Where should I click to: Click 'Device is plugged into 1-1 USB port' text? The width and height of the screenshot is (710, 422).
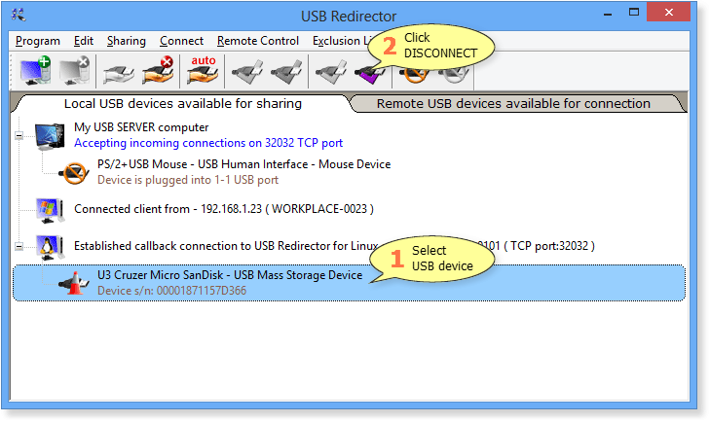click(x=188, y=180)
